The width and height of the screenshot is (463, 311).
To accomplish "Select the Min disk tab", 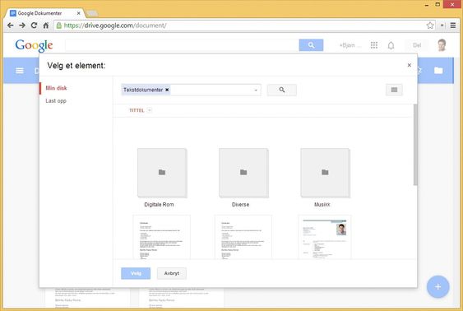I will tap(56, 88).
